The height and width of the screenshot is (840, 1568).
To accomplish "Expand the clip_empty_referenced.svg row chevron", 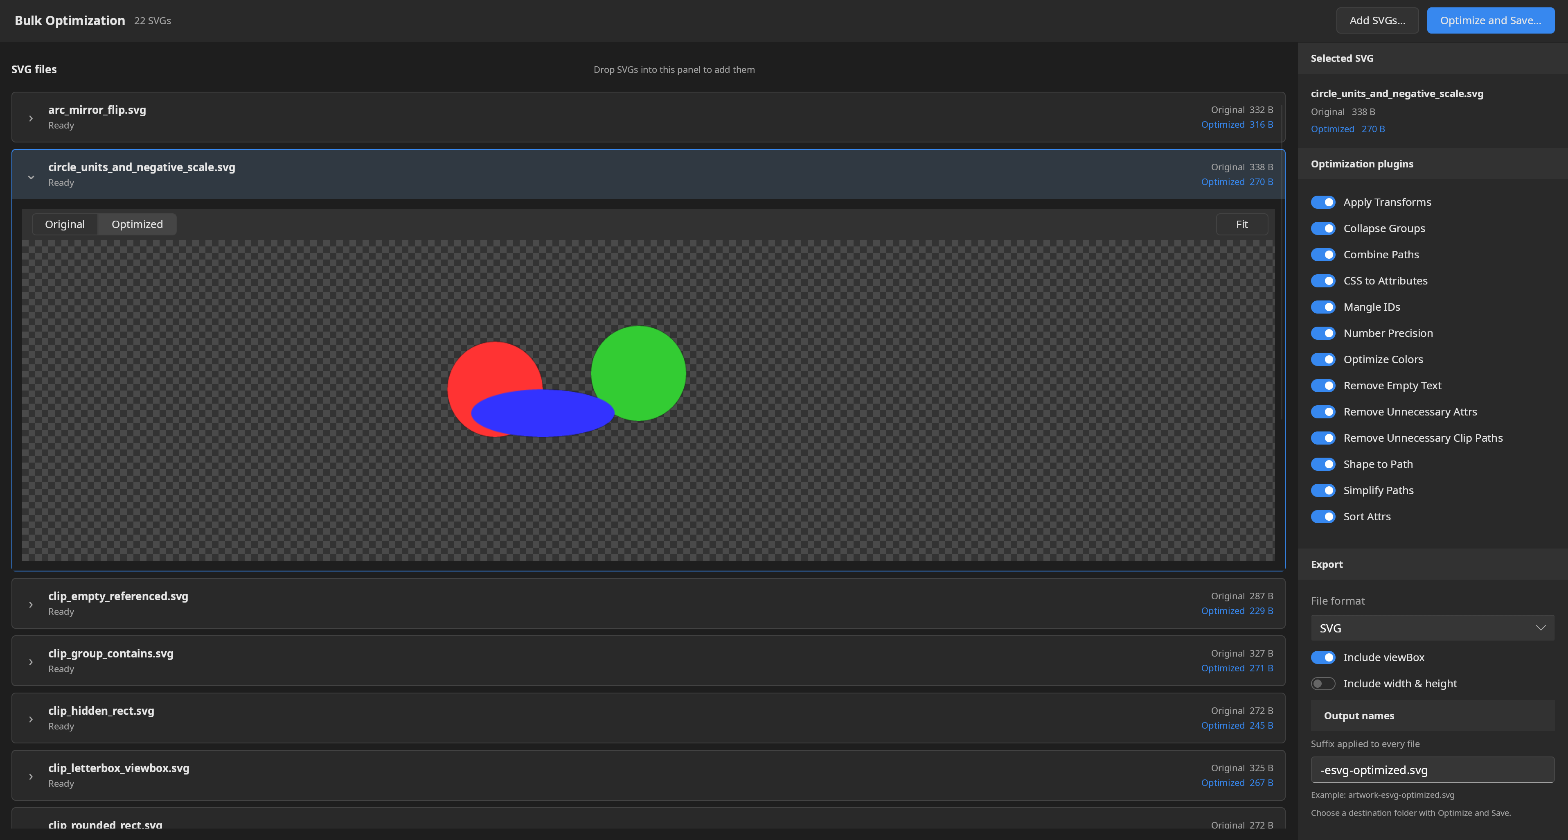I will coord(30,604).
